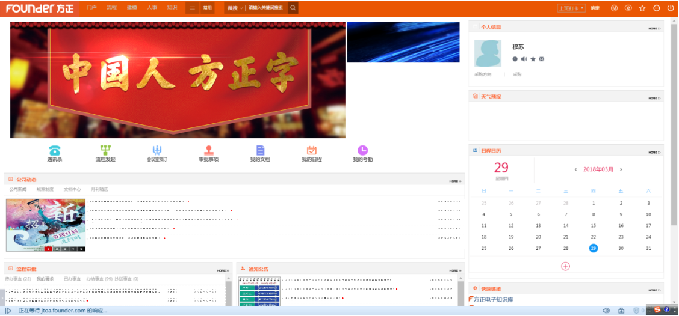Screen dimensions: 679x316
Task: Open the 我的考勤 clock icon
Action: coord(362,150)
